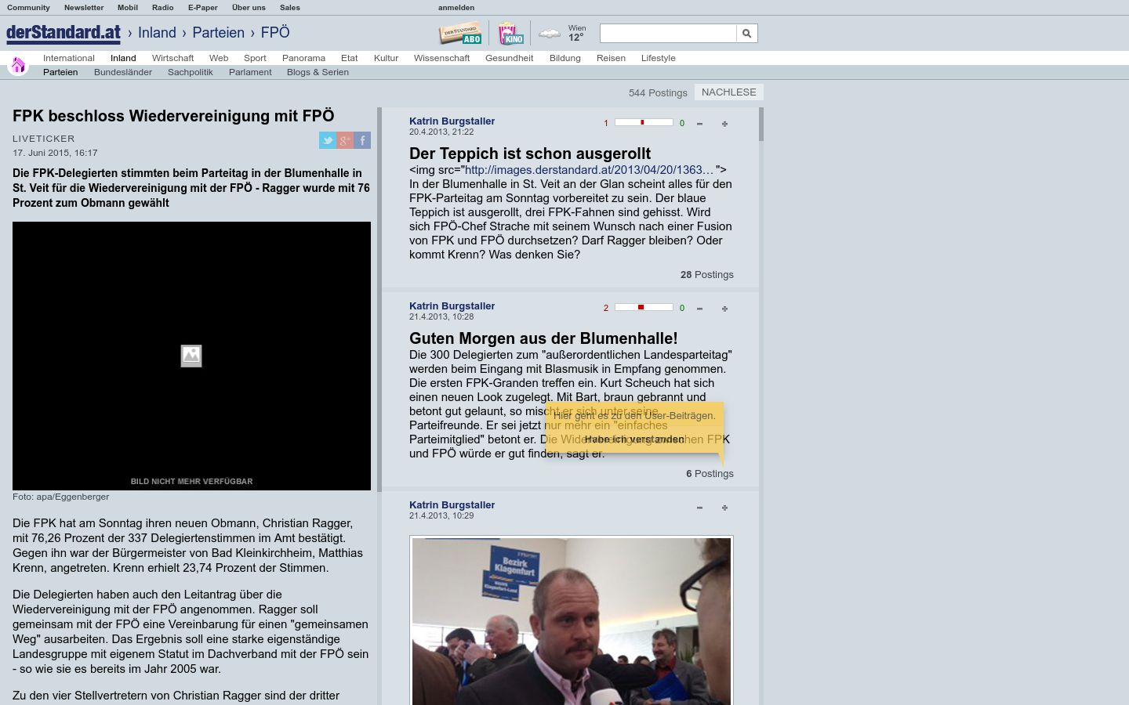Open the Wirtschaft menu section
Image resolution: width=1129 pixels, height=705 pixels.
[x=172, y=58]
